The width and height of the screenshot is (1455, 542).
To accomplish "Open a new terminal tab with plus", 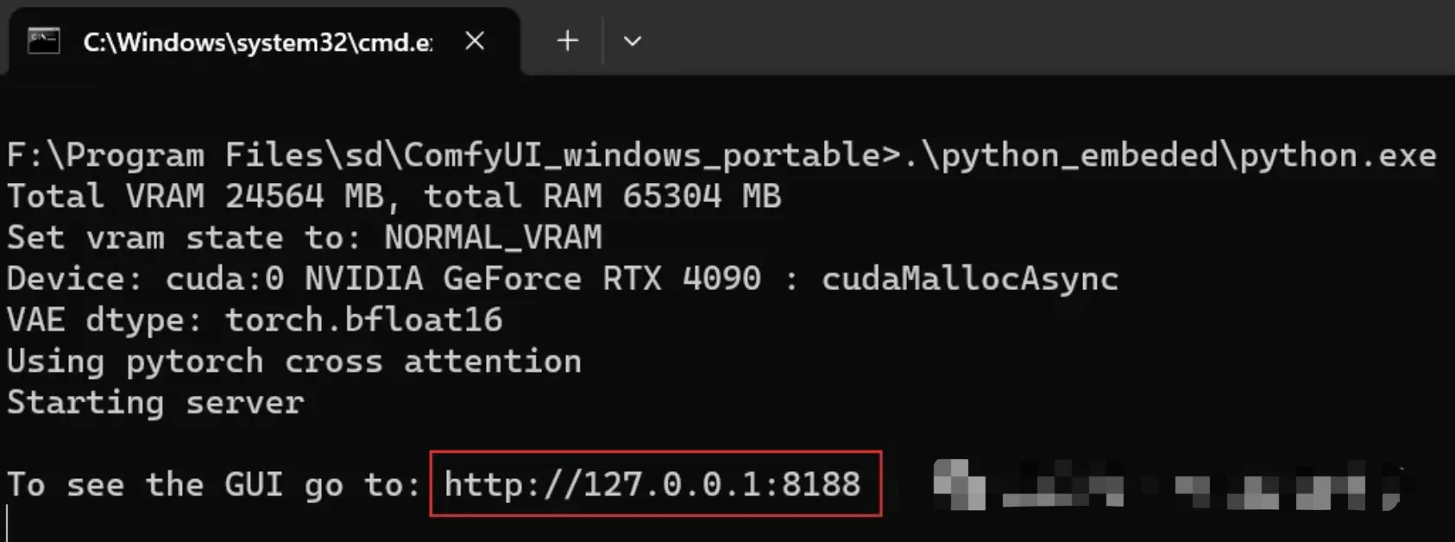I will (568, 41).
